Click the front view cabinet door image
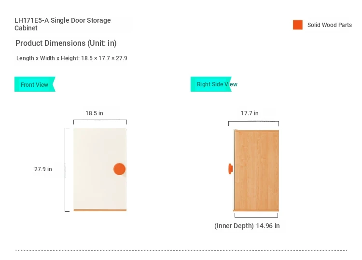 [x=97, y=159]
